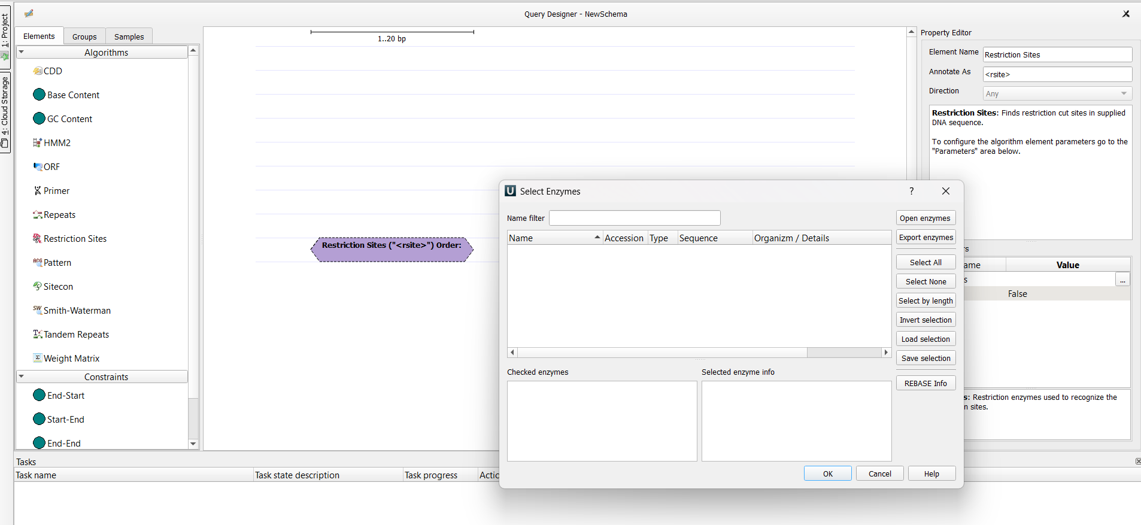Open REBASE Info
This screenshot has width=1141, height=525.
point(925,383)
